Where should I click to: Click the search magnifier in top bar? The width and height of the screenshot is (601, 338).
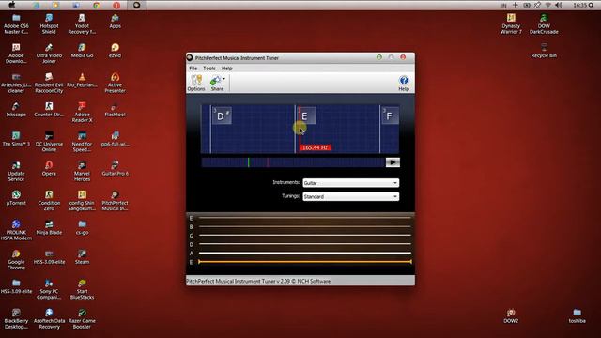[x=592, y=5]
